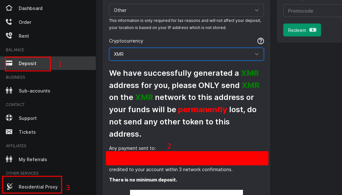Select Sub-accounts in the sidebar
Viewport: 342px width, 195px height.
(34, 91)
